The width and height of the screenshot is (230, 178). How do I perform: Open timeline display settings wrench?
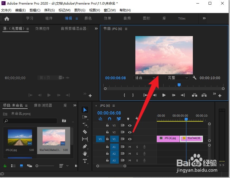[x=136, y=118]
